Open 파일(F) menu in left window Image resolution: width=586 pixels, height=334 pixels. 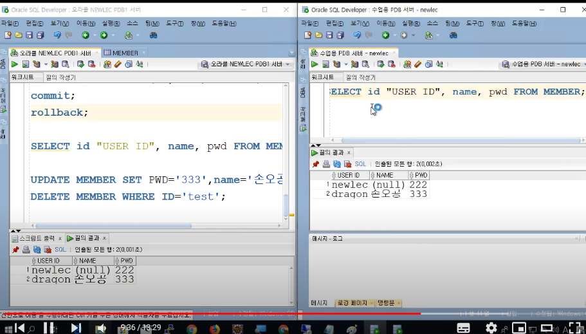click(10, 24)
